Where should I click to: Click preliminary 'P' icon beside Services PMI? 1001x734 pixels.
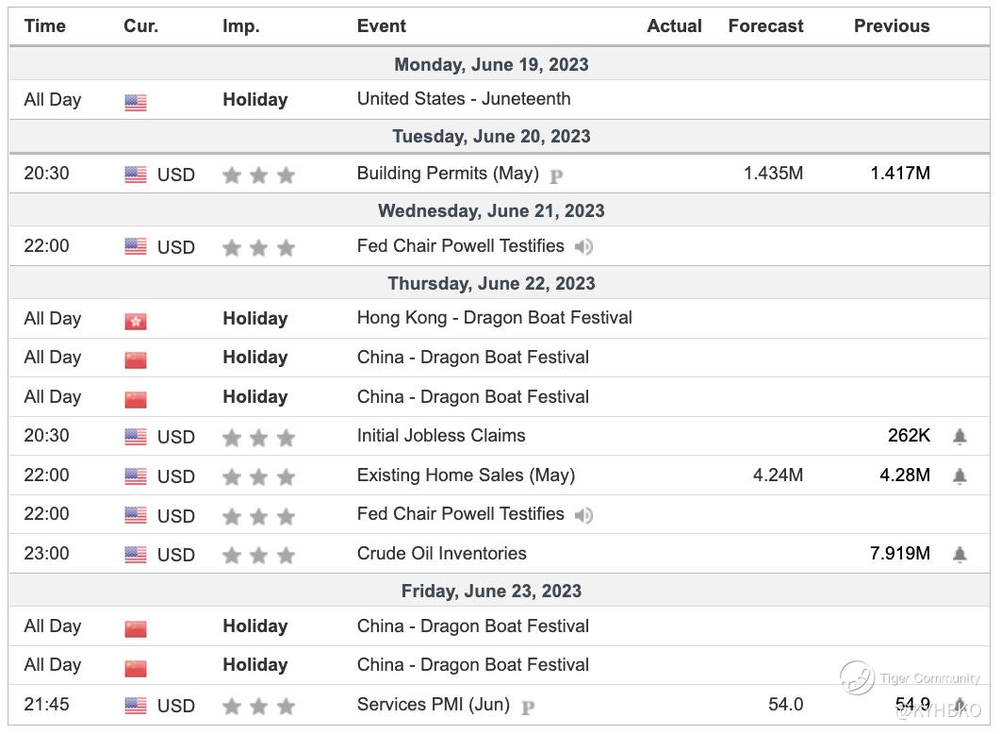[527, 707]
